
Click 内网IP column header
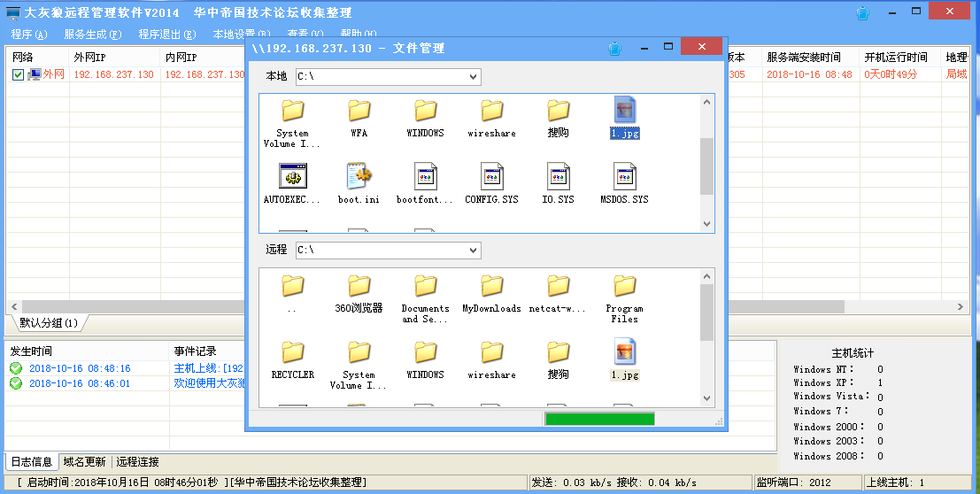tap(203, 57)
